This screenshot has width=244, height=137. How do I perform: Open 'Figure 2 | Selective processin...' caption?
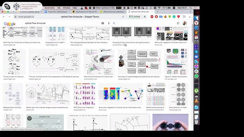(x=176, y=76)
